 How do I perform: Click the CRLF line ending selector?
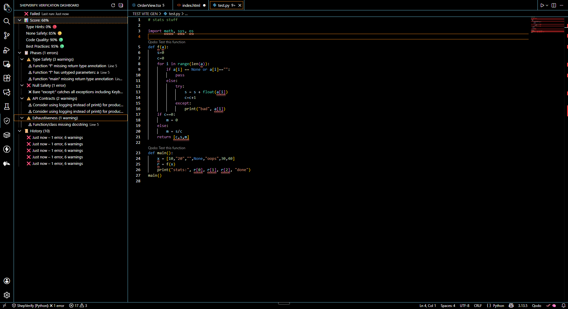[x=478, y=305]
